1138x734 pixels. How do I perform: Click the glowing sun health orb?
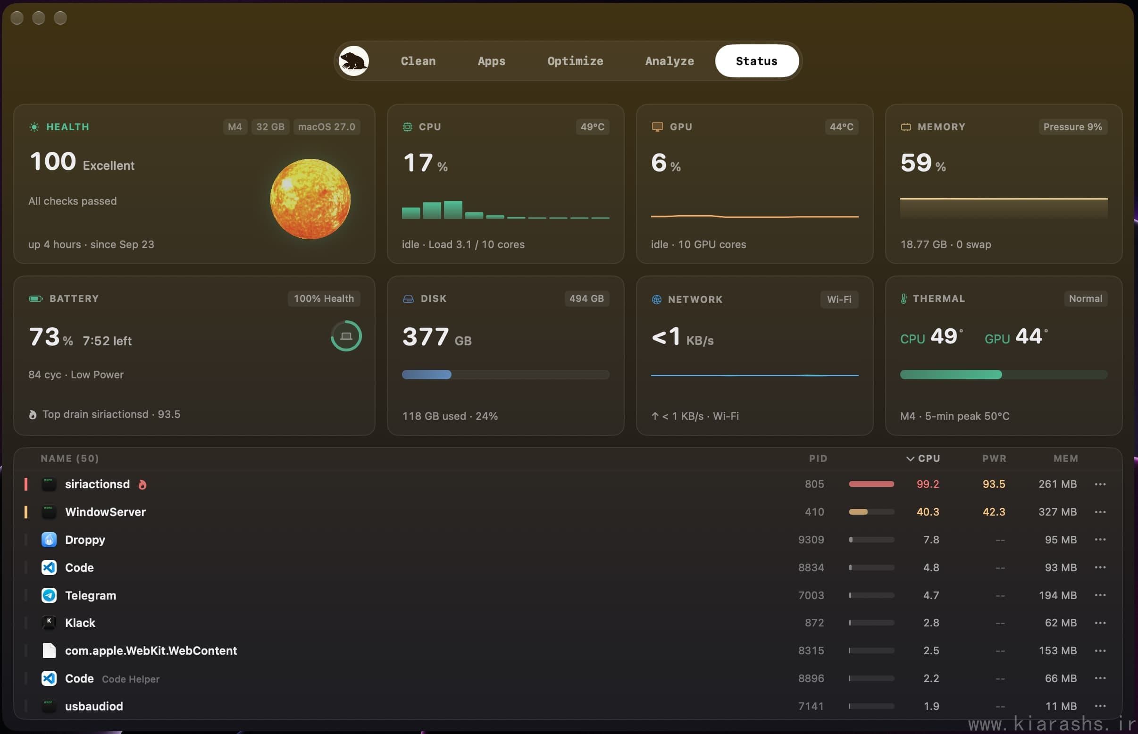(x=310, y=199)
